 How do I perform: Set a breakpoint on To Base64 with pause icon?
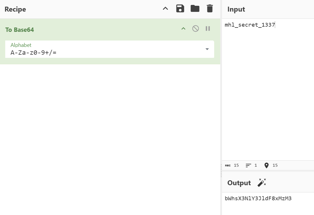pyautogui.click(x=208, y=28)
